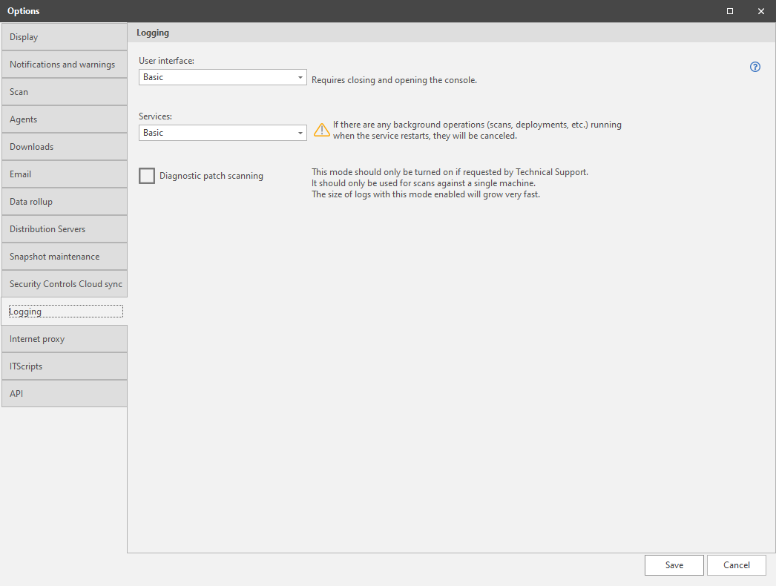Image resolution: width=776 pixels, height=586 pixels.
Task: Click the Cancel button
Action: pos(737,565)
